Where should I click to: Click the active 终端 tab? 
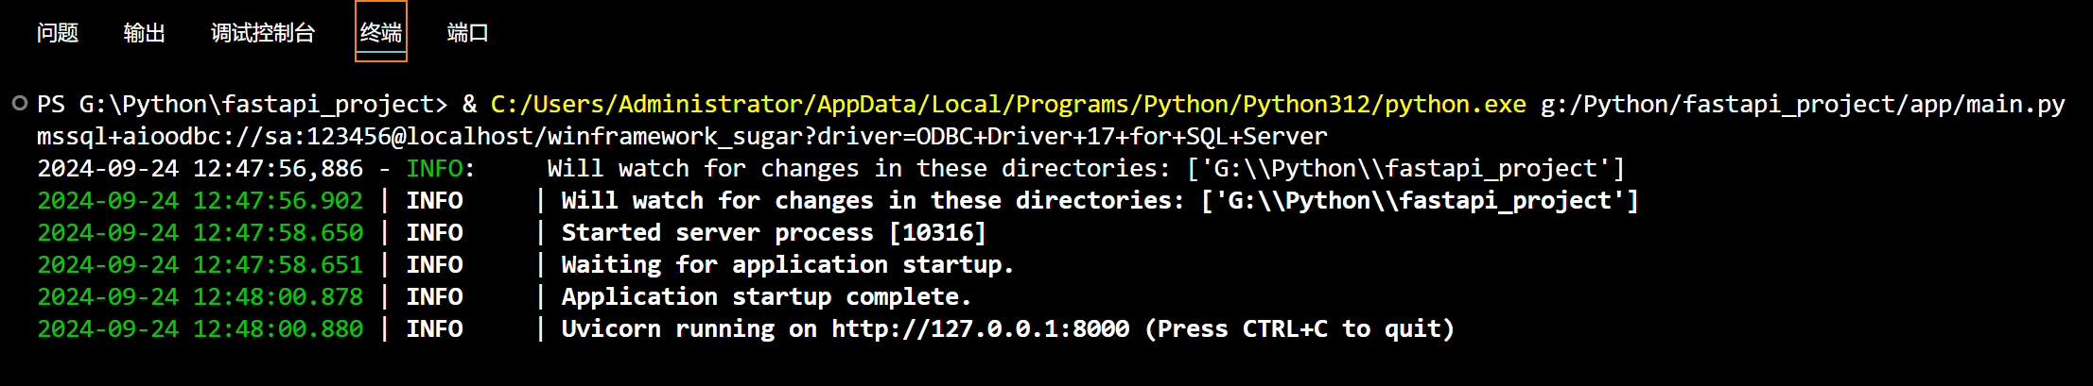click(381, 33)
